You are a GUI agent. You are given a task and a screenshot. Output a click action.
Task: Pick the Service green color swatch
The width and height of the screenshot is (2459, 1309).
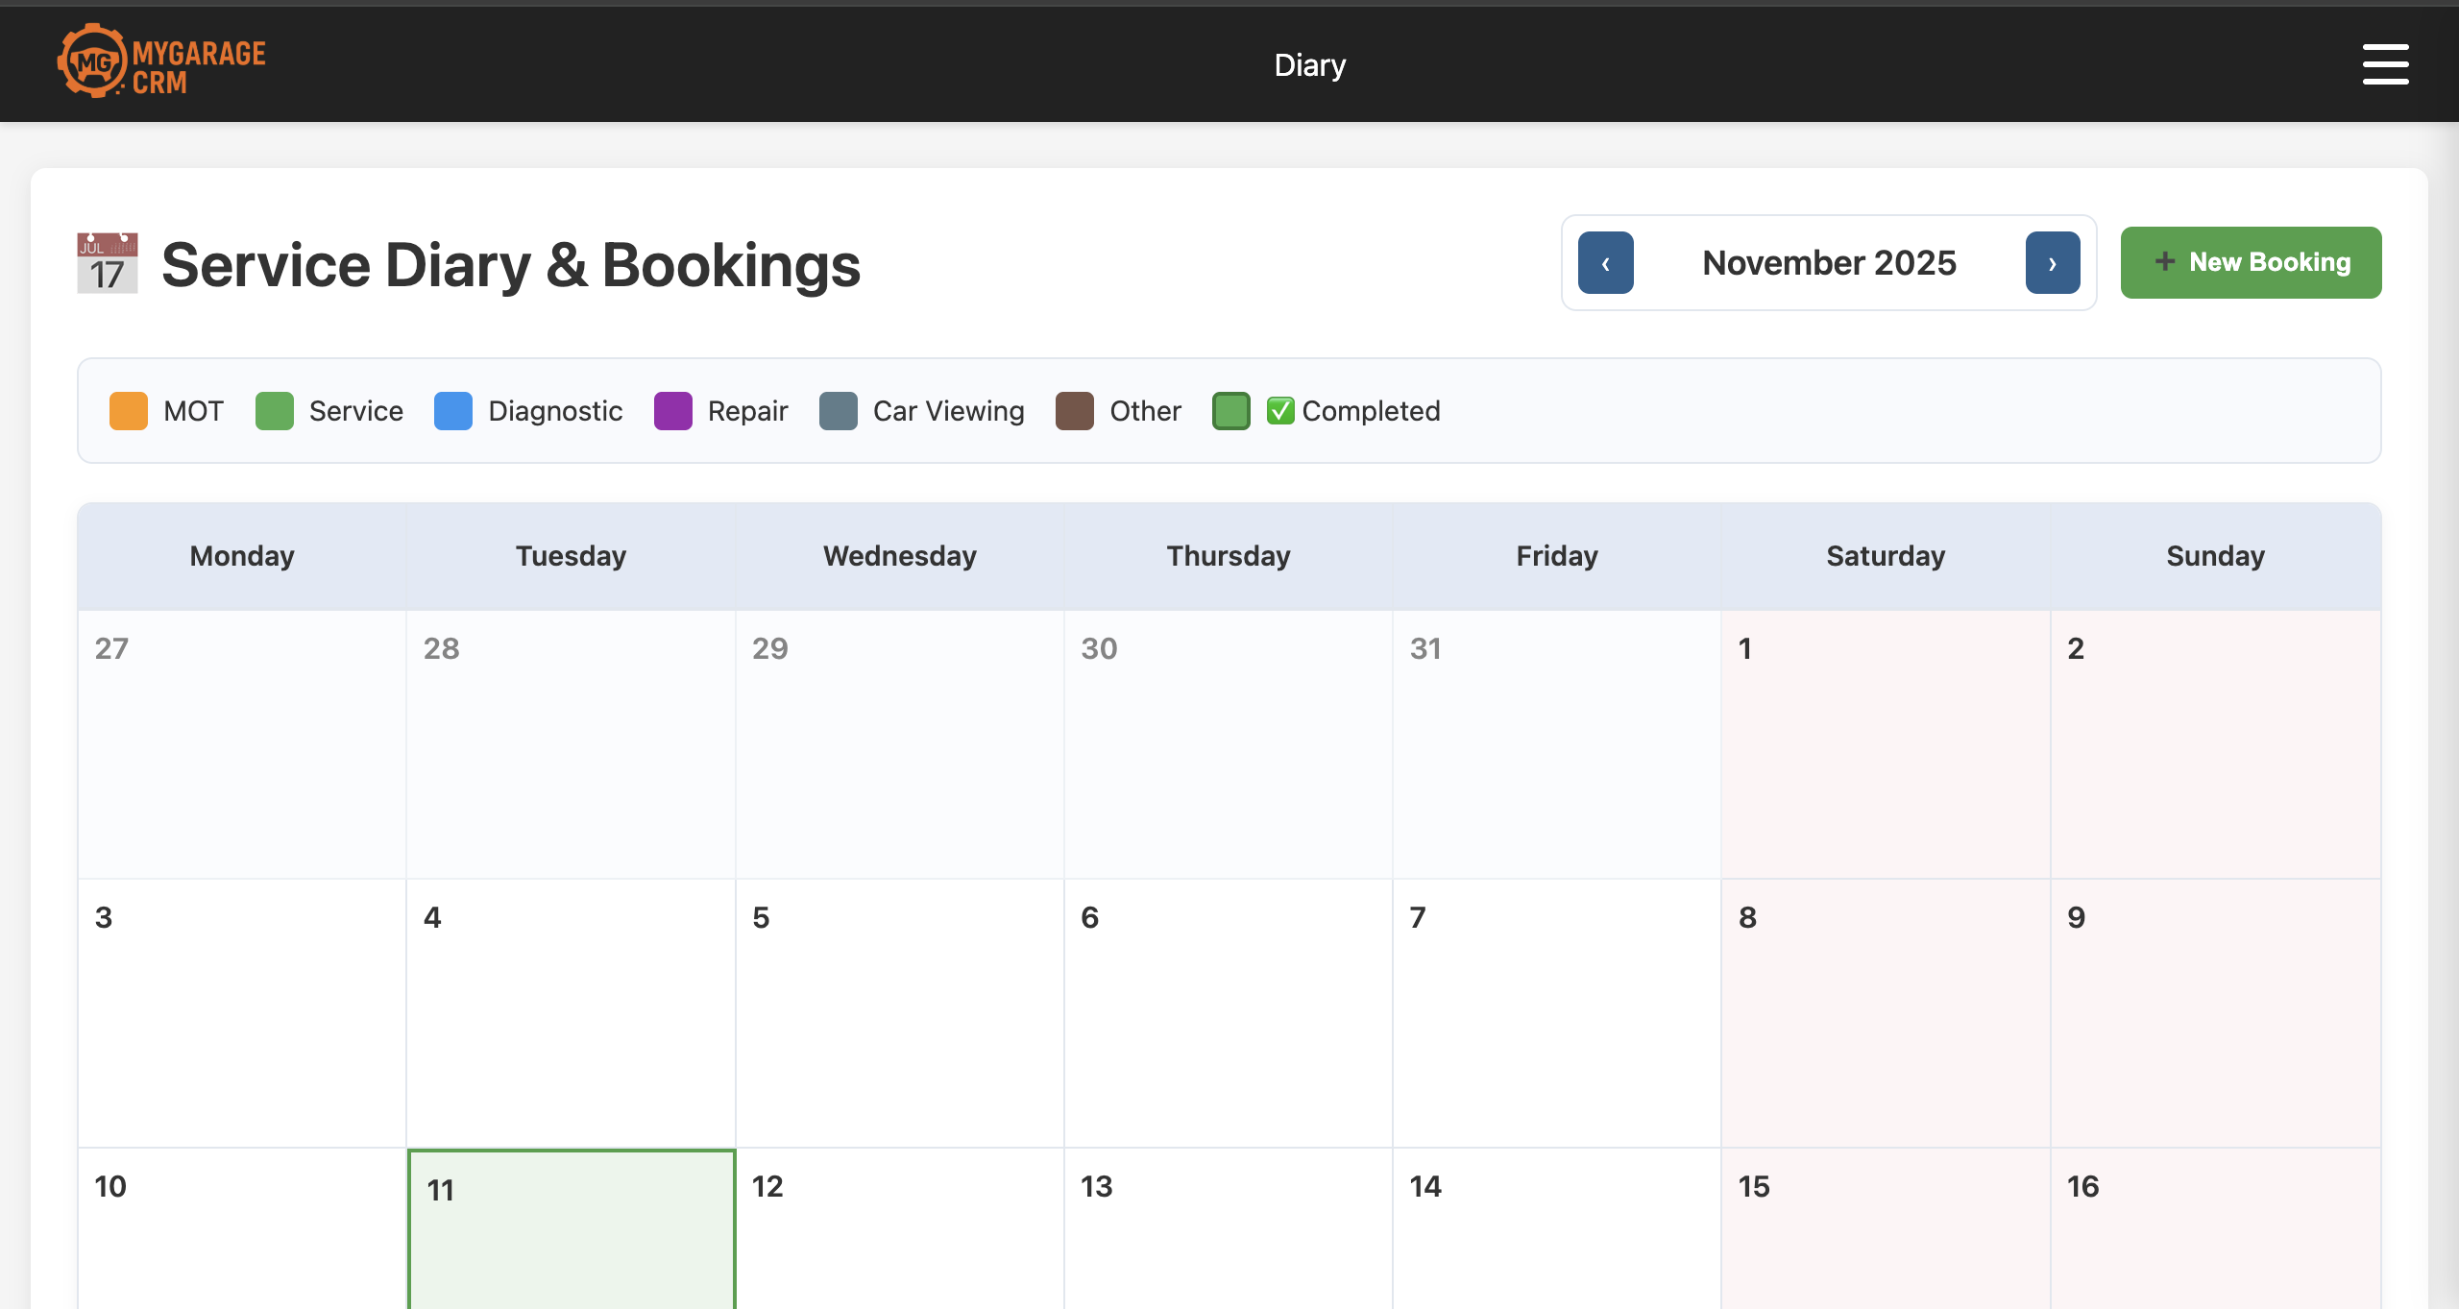pos(275,410)
